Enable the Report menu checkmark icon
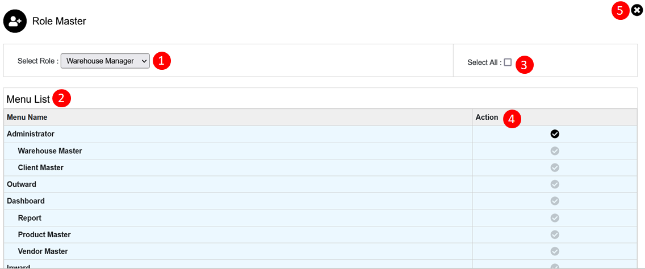This screenshot has height=269, width=645. [x=555, y=218]
